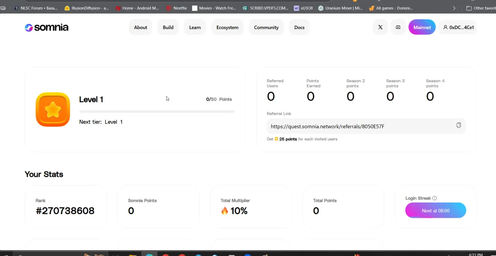Click the Somnia logo

point(46,27)
